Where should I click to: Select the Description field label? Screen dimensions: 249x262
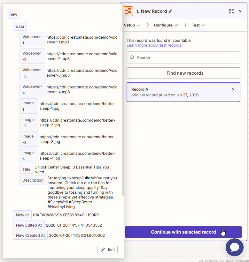(x=33, y=180)
